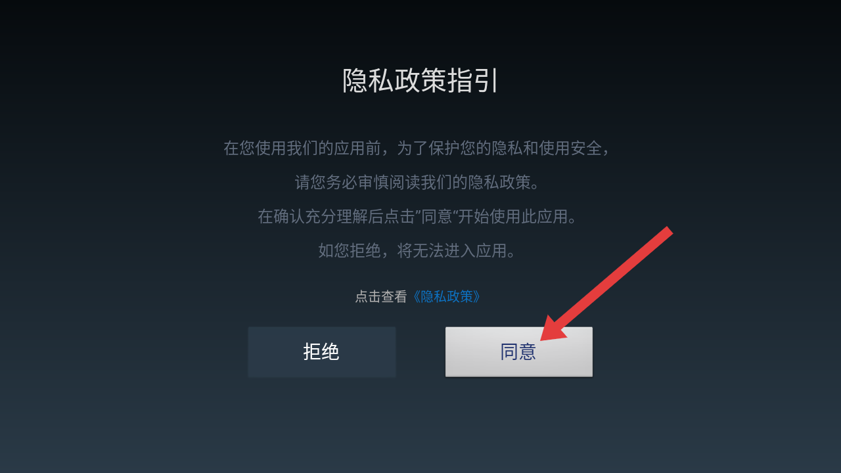The image size is (841, 473).
Task: Click the quoted "同意" word in the paragraph
Action: (x=437, y=216)
